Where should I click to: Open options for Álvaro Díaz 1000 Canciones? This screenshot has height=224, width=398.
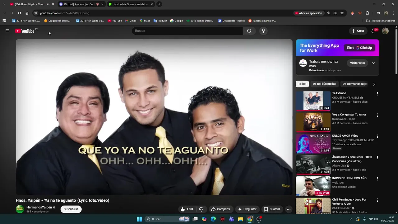coord(377,157)
